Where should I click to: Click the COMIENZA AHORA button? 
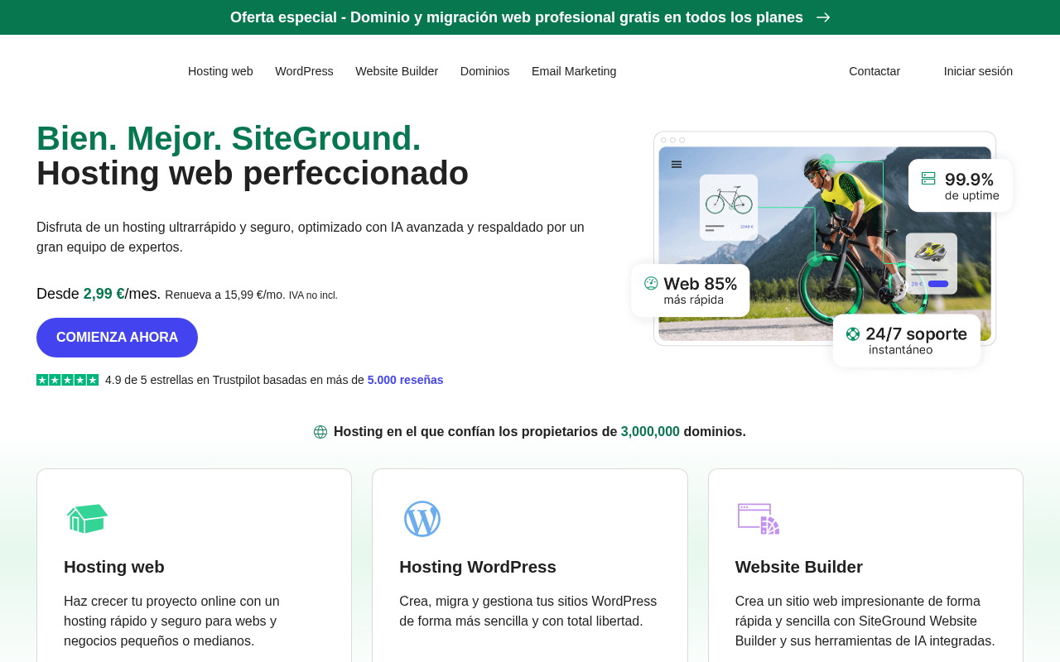tap(117, 338)
